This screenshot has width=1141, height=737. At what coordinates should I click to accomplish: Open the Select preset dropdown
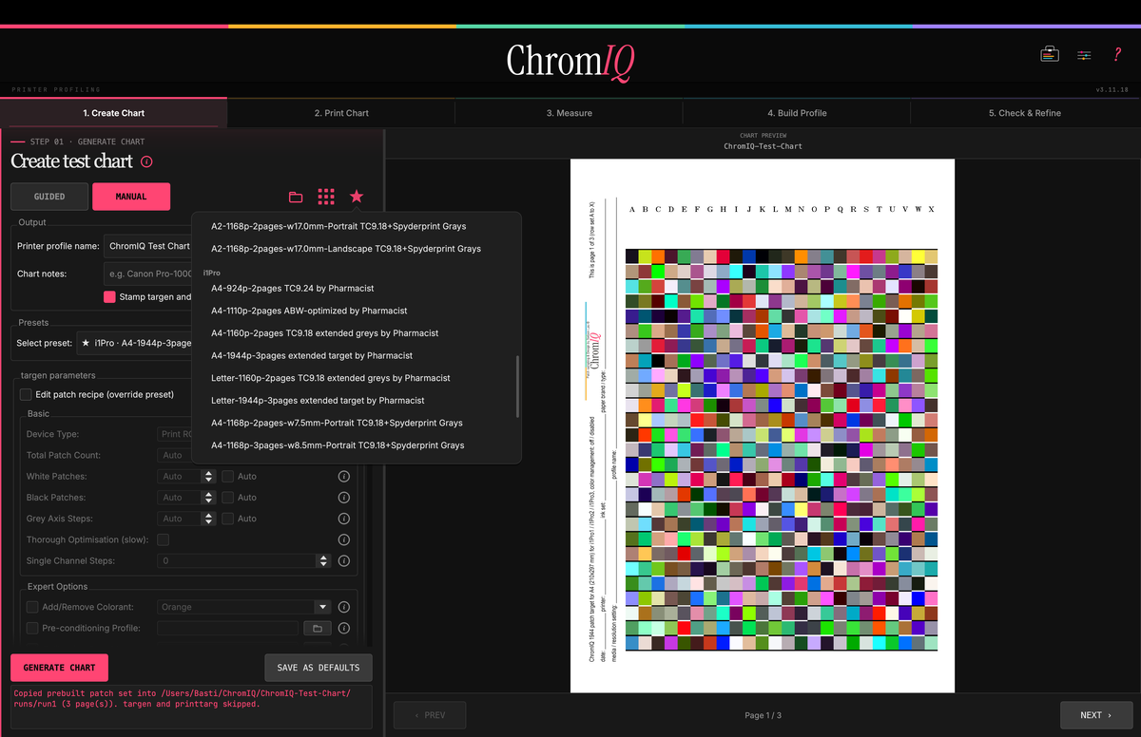(x=133, y=343)
